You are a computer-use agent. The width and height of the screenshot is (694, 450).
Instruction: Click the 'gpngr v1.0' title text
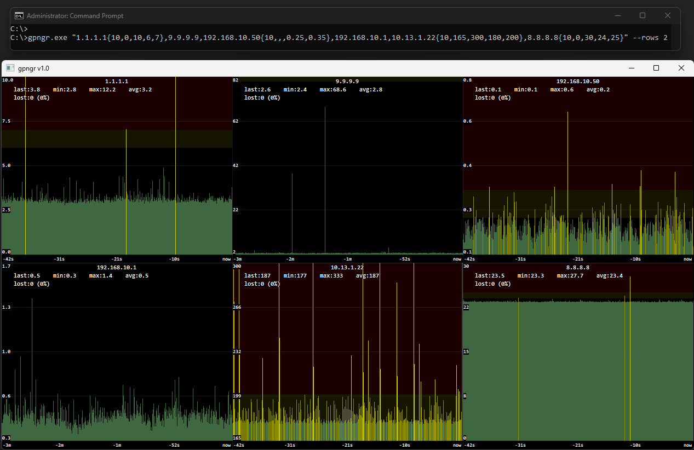pos(33,68)
